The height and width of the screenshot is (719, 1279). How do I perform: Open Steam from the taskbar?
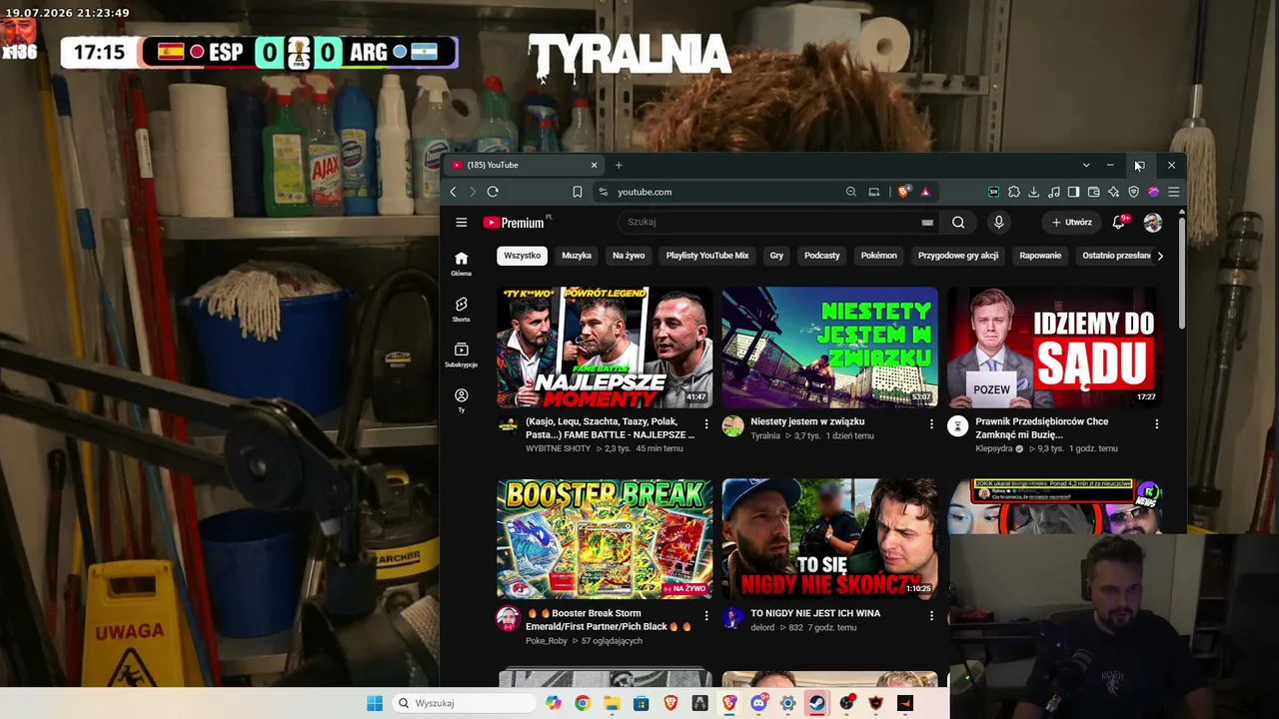coord(817,703)
